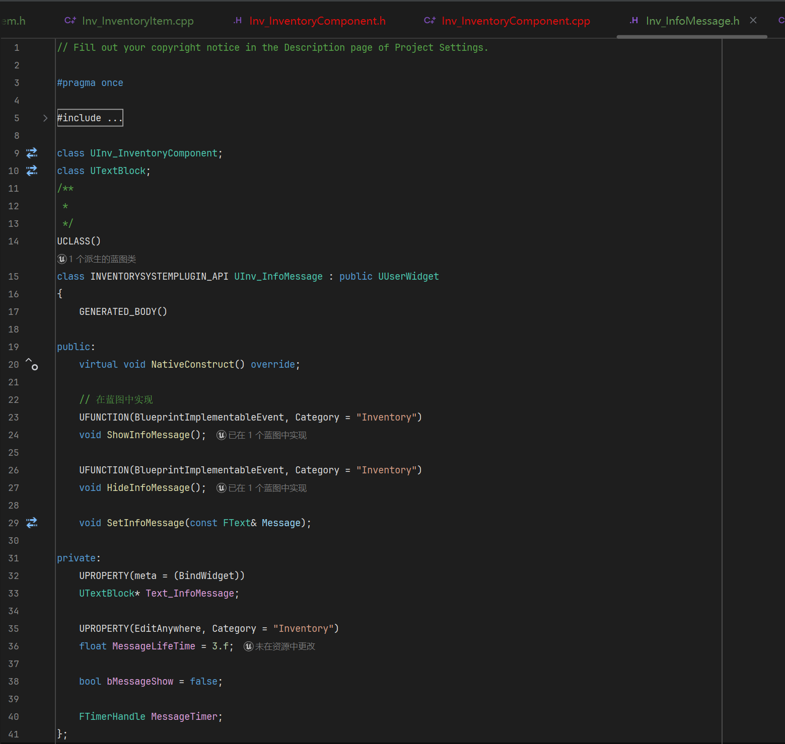Select the Inv_InfoMessage.h tab
This screenshot has height=744, width=785.
point(693,21)
